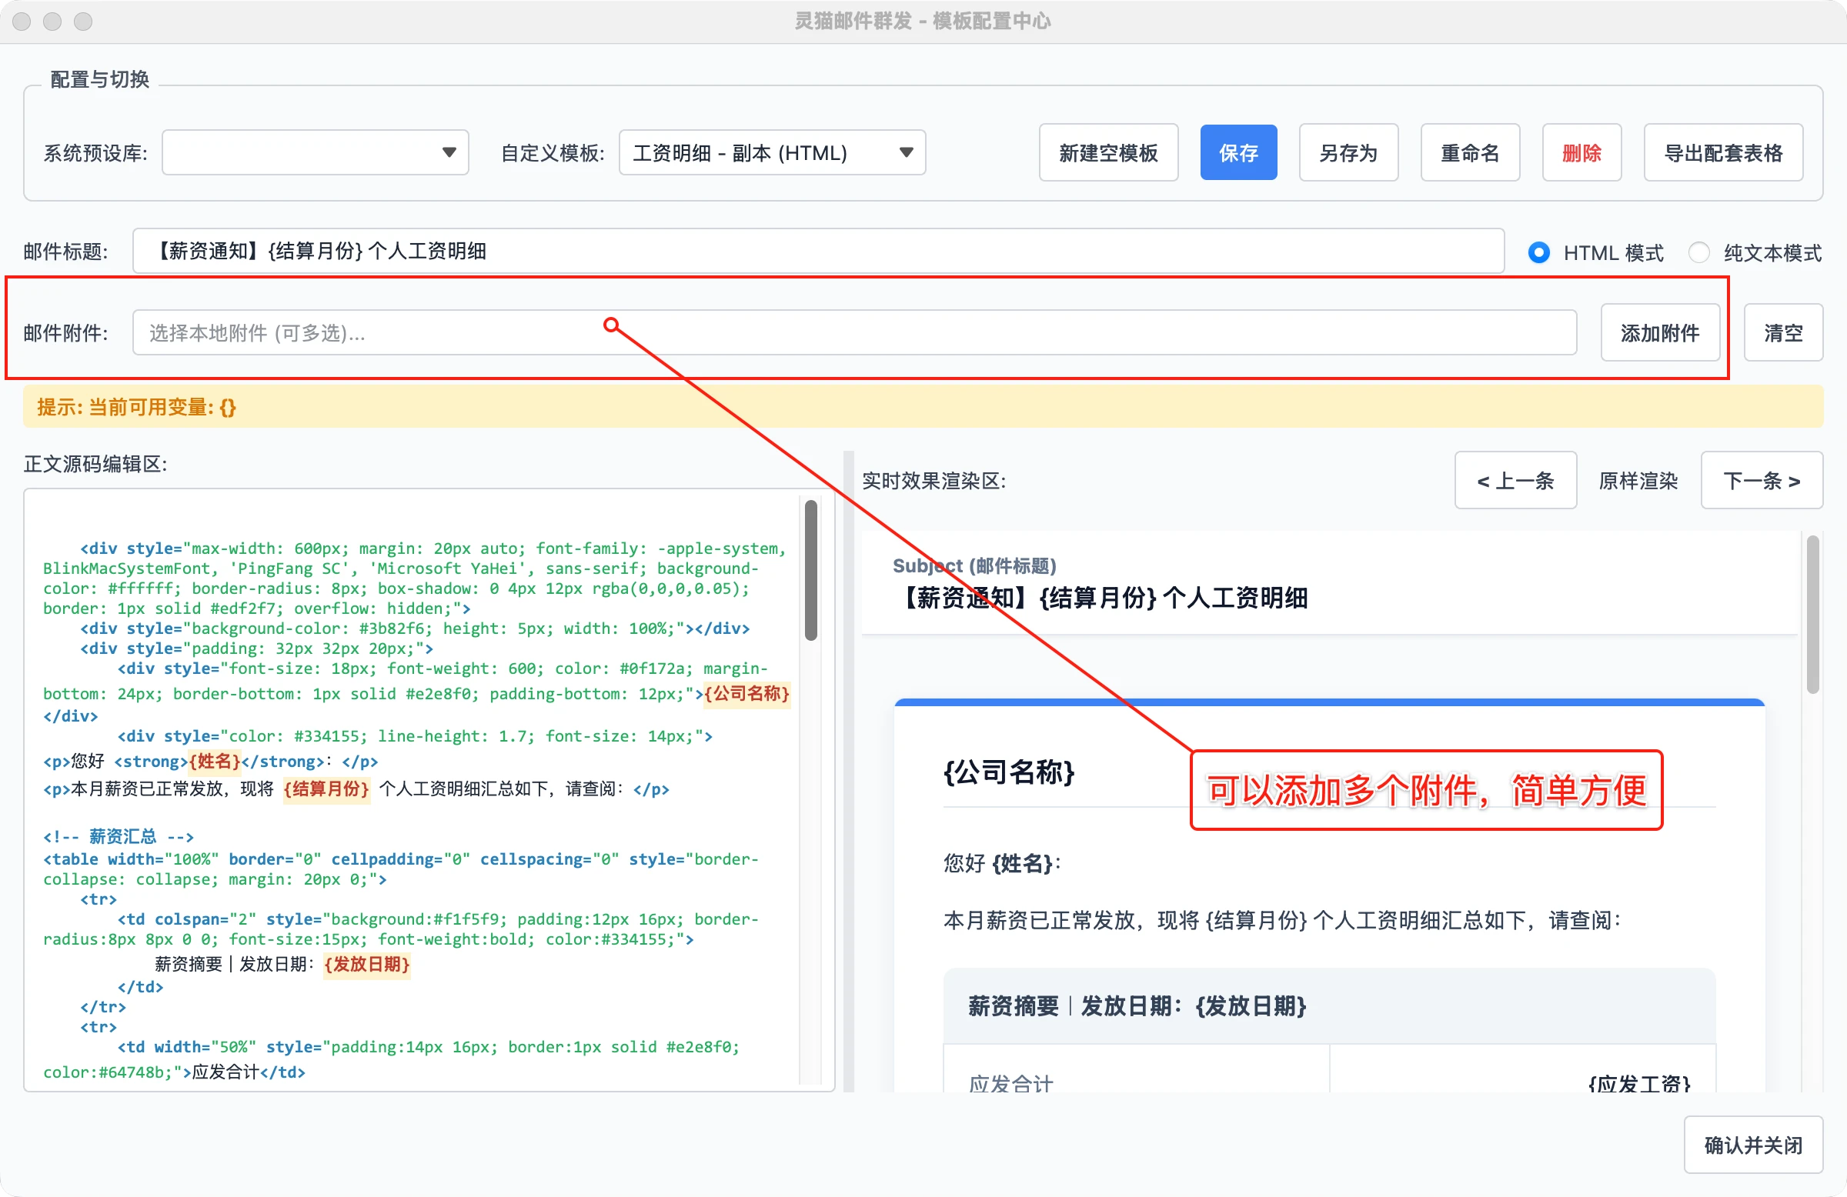Click the splitter between editor and preview

pos(848,771)
